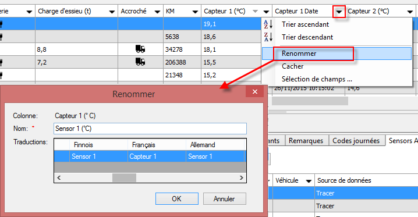This screenshot has height=217, width=418.
Task: Click KM cell 5638
Action: point(182,37)
